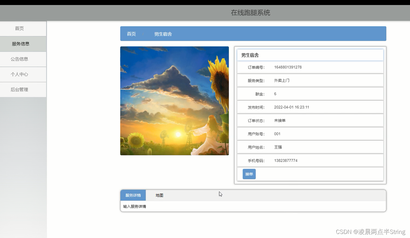
Task: Click phone number 13823877774
Action: 286,161
